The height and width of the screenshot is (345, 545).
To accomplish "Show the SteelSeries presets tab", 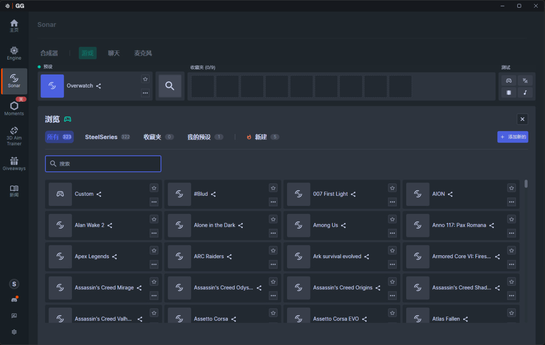I will (x=107, y=137).
